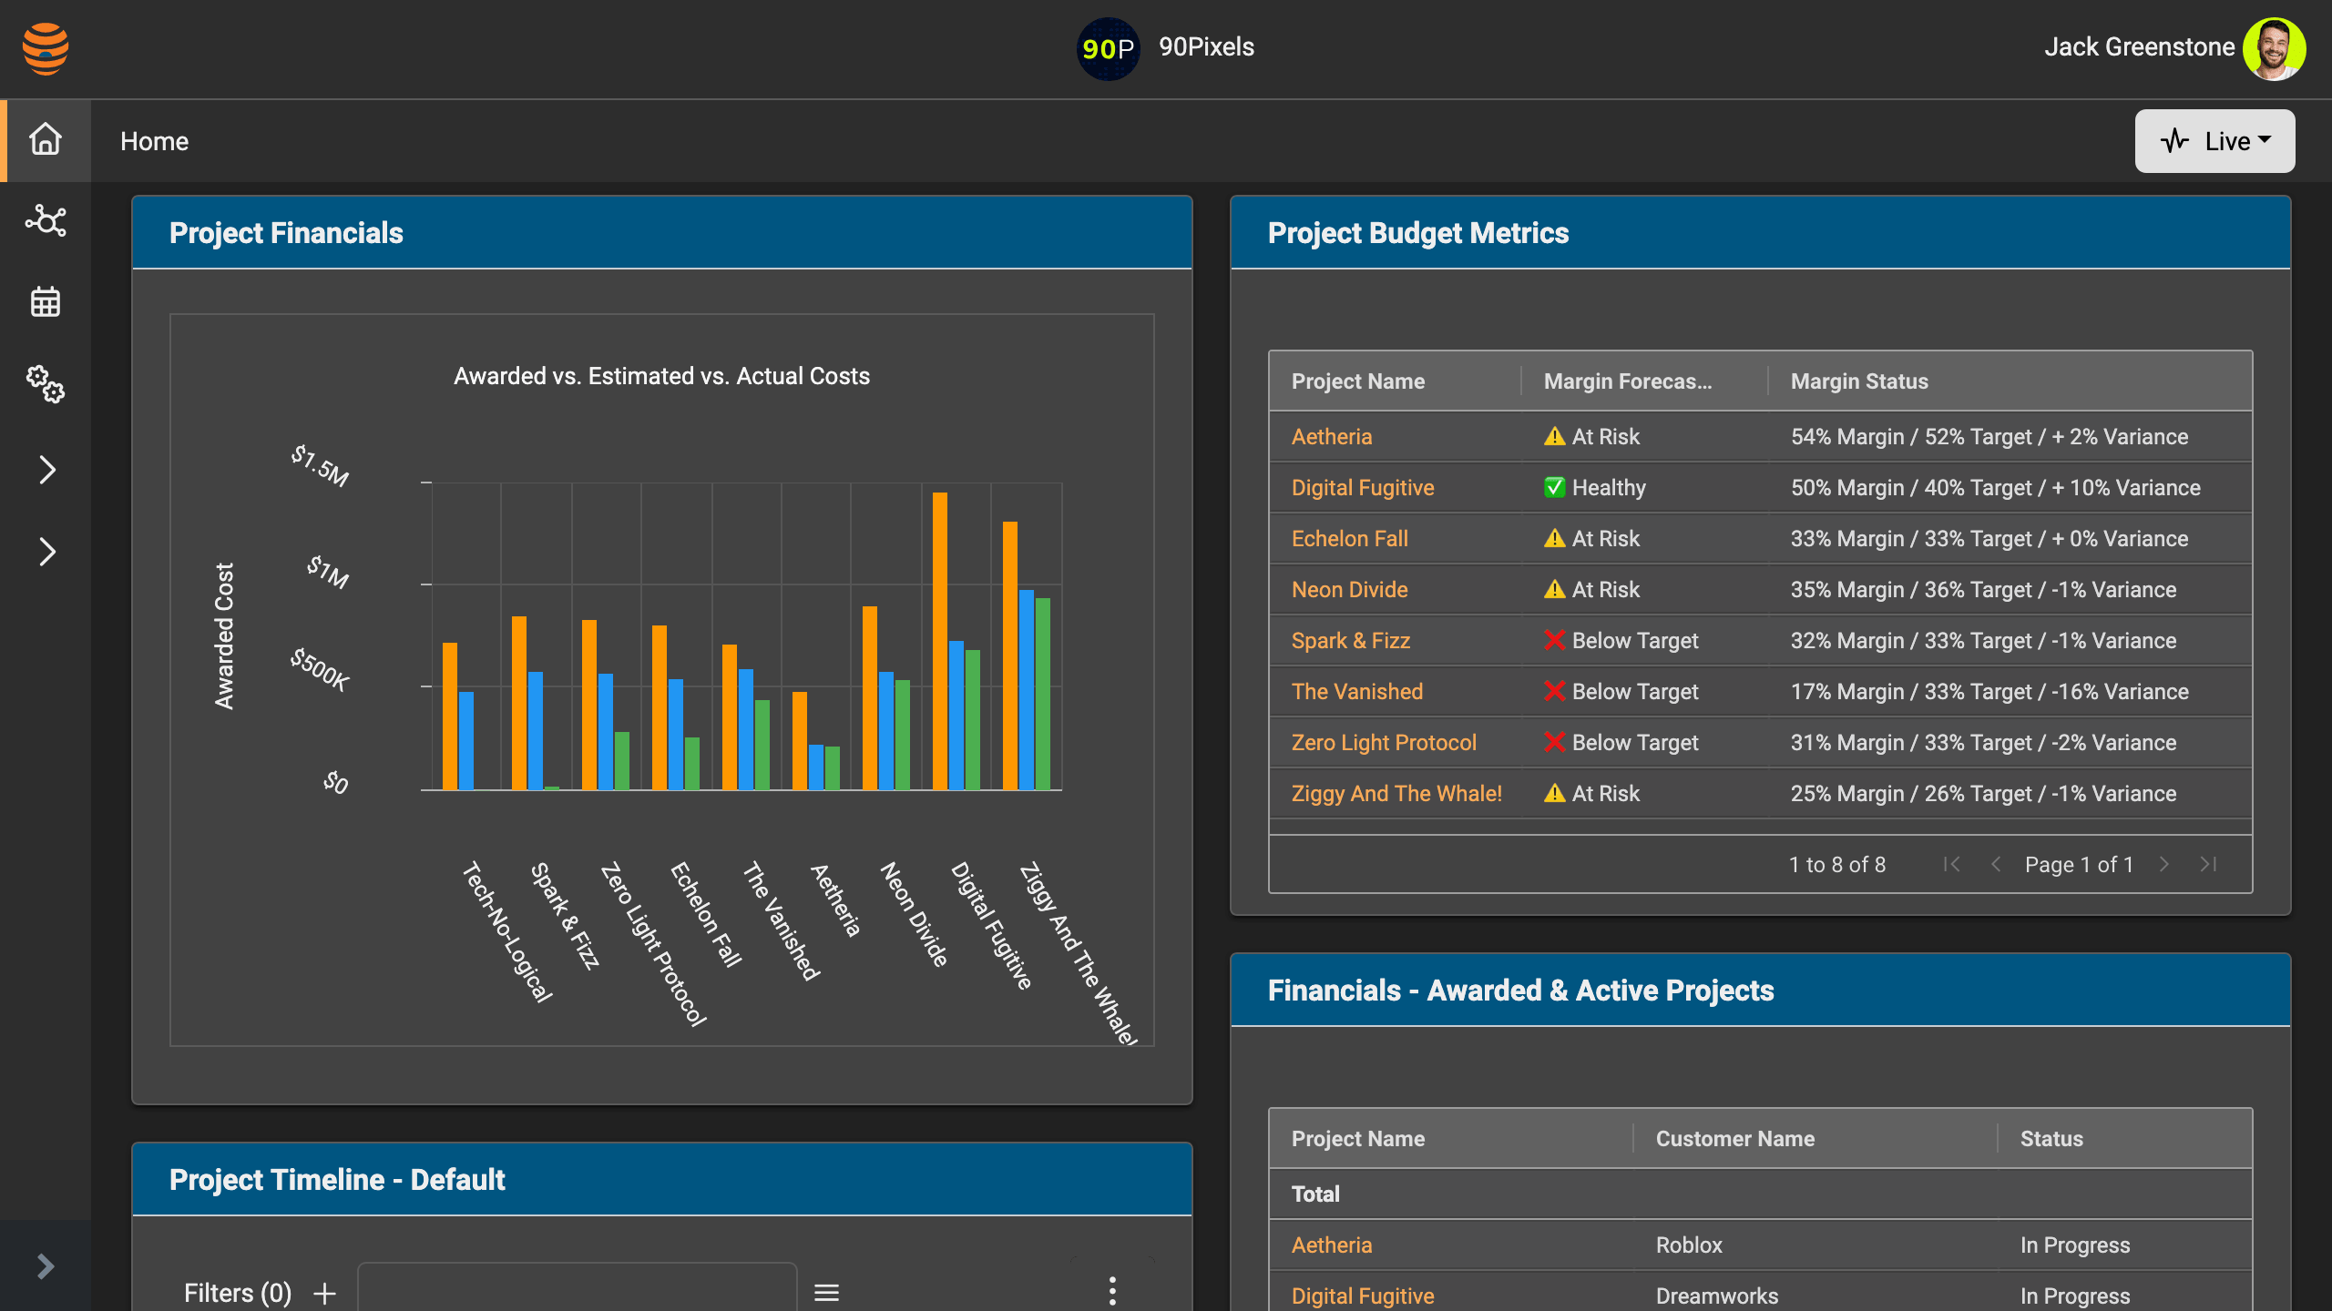Add a timeline filter with plus icon
The image size is (2332, 1311).
(324, 1293)
